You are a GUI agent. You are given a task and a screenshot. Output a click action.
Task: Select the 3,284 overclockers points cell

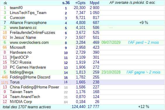(81, 43)
